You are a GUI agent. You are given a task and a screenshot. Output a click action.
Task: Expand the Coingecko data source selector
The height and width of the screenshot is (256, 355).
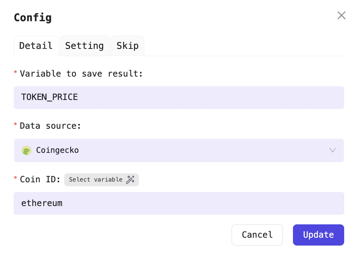[179, 150]
